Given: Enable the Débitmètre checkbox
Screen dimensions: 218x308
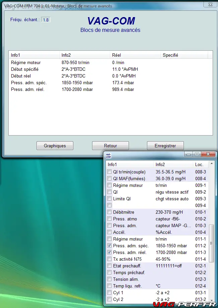Looking at the screenshot, I should (110, 212).
